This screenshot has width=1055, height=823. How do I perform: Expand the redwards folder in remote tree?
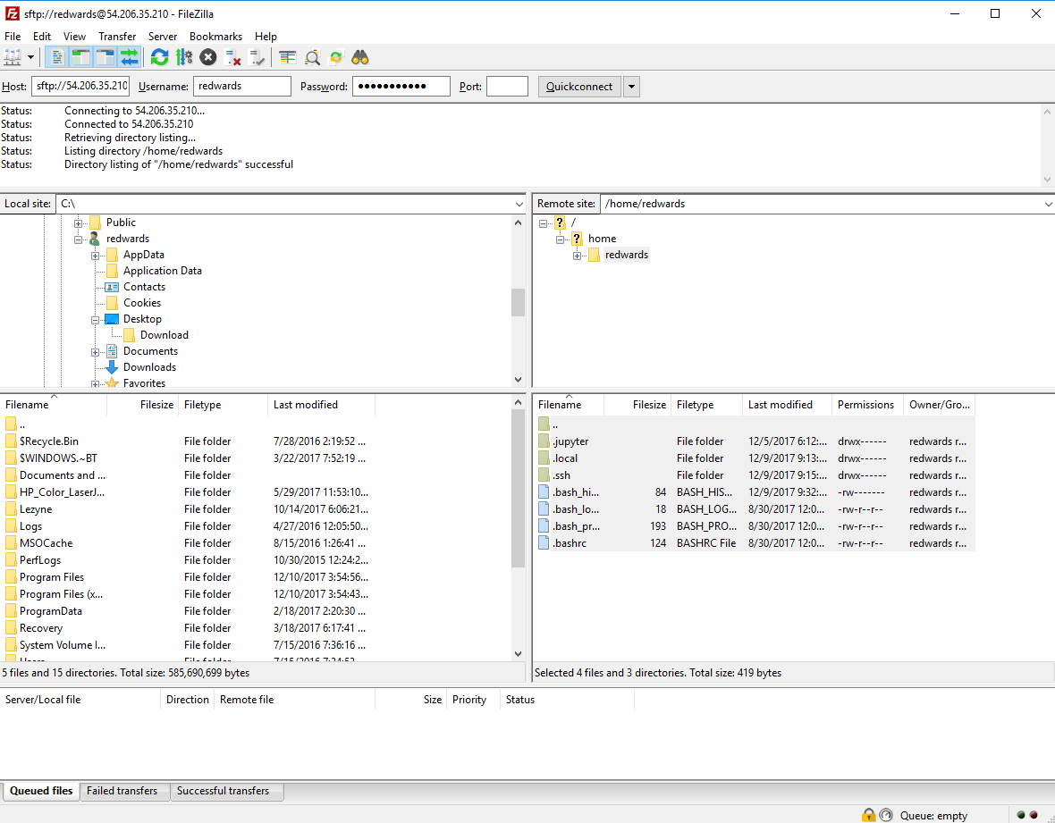[x=578, y=256]
